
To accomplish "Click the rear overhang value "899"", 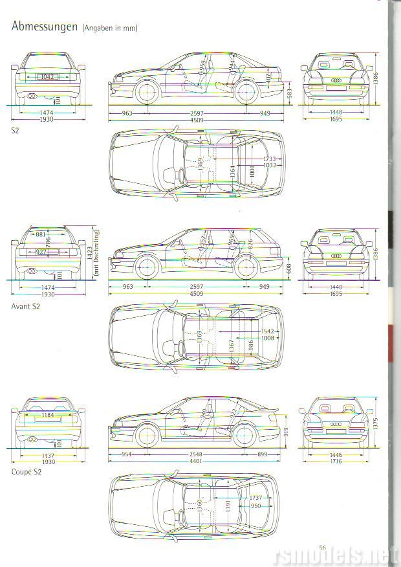I will (x=263, y=454).
